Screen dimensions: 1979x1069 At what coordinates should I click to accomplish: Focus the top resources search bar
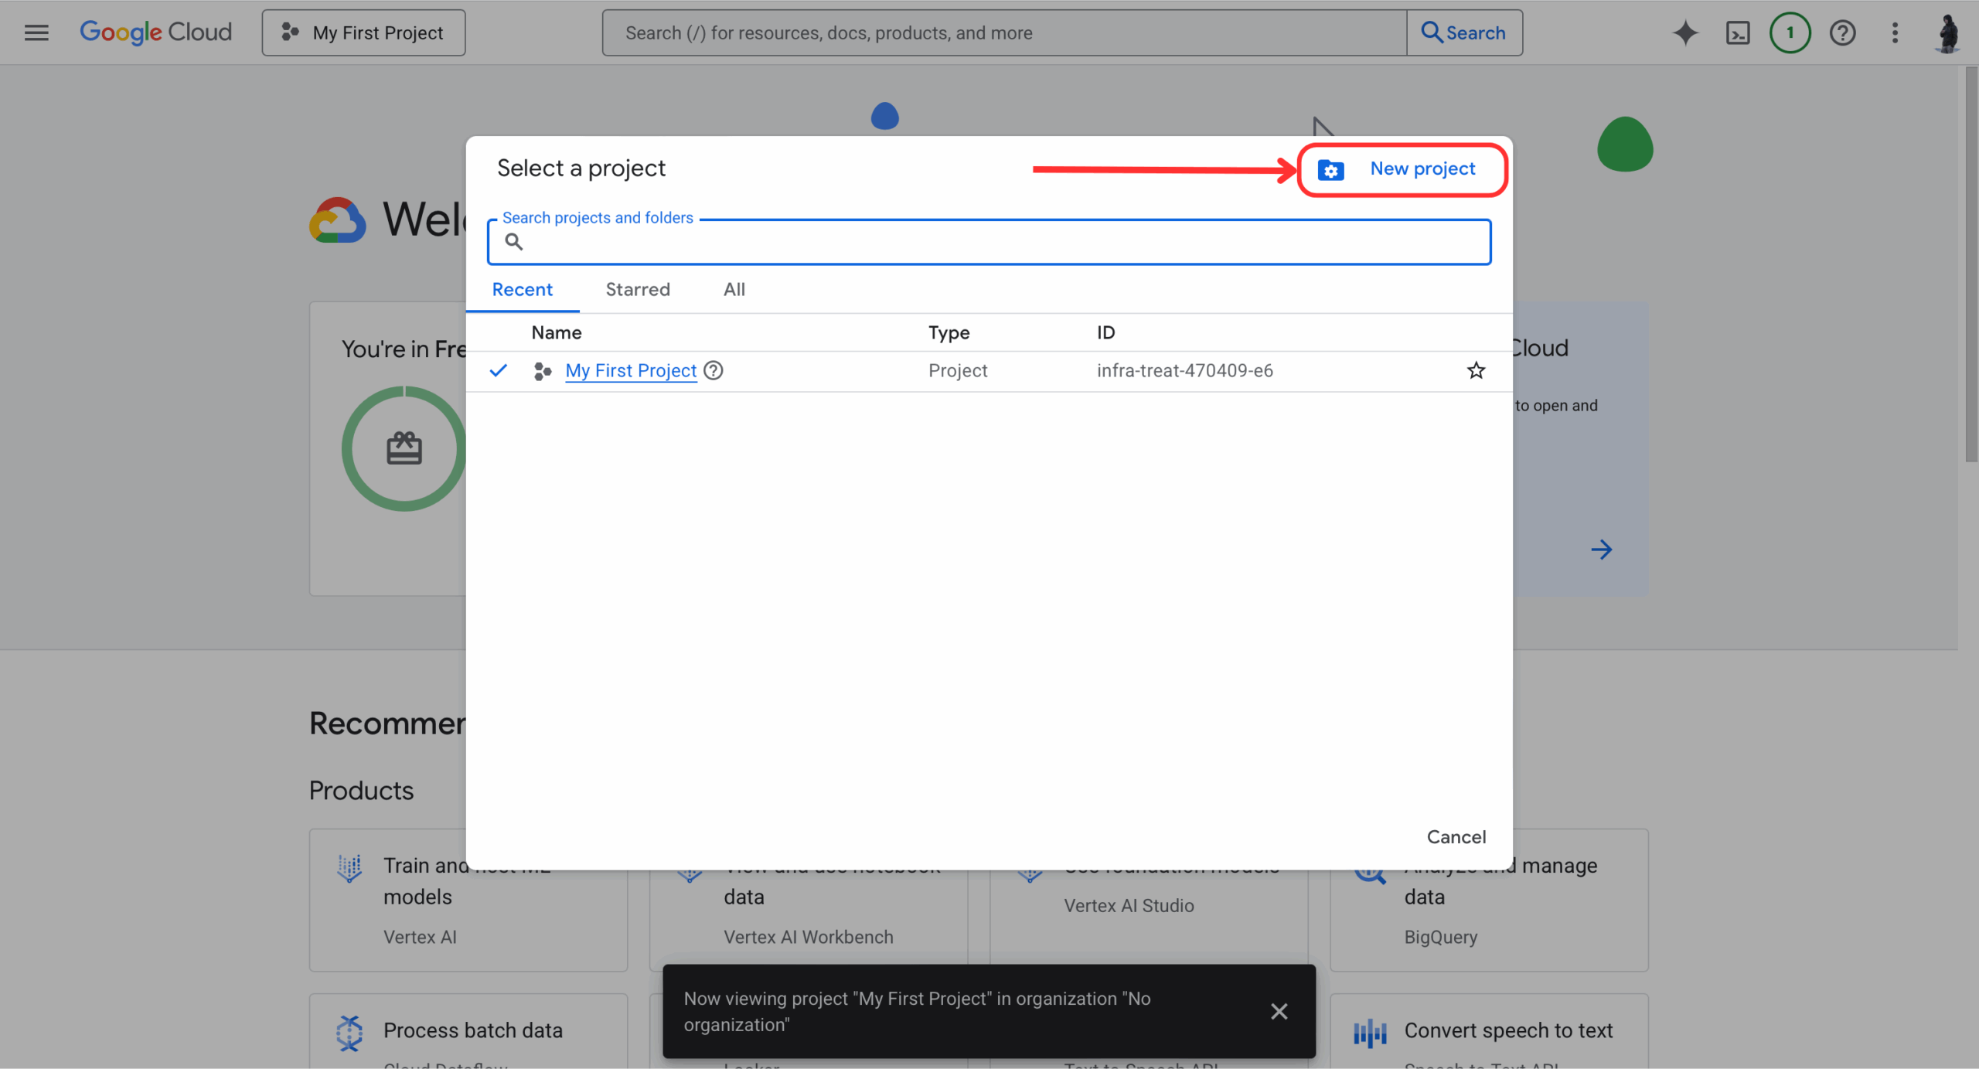click(1004, 32)
